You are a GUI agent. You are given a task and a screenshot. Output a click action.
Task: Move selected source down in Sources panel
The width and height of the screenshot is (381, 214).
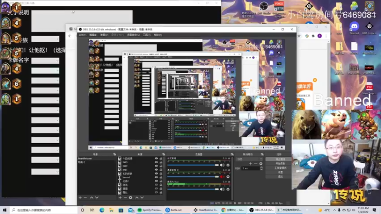[142, 198]
